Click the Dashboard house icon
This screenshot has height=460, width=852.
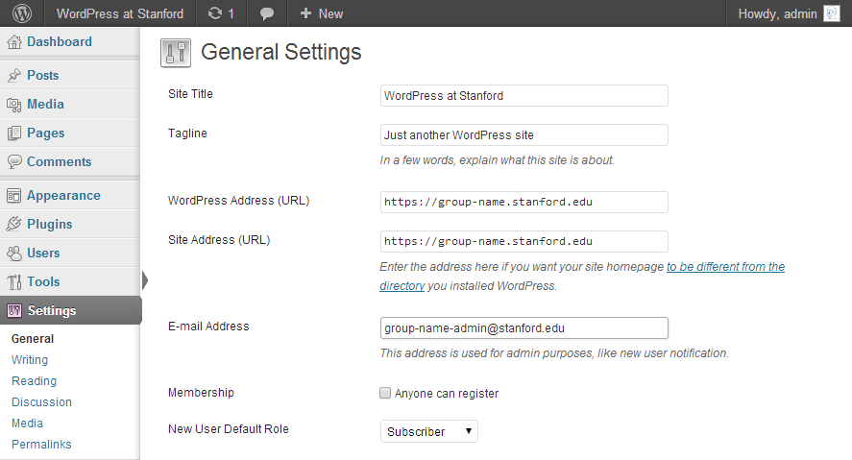[x=14, y=42]
